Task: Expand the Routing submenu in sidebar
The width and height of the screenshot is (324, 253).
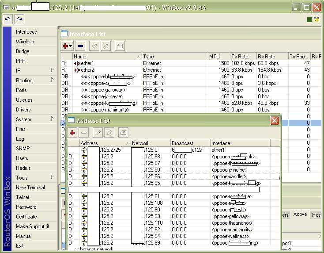Action: coord(52,80)
